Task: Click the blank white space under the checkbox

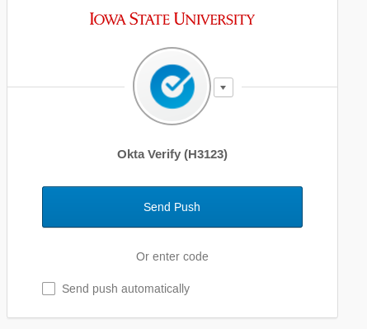Action: coord(172,307)
